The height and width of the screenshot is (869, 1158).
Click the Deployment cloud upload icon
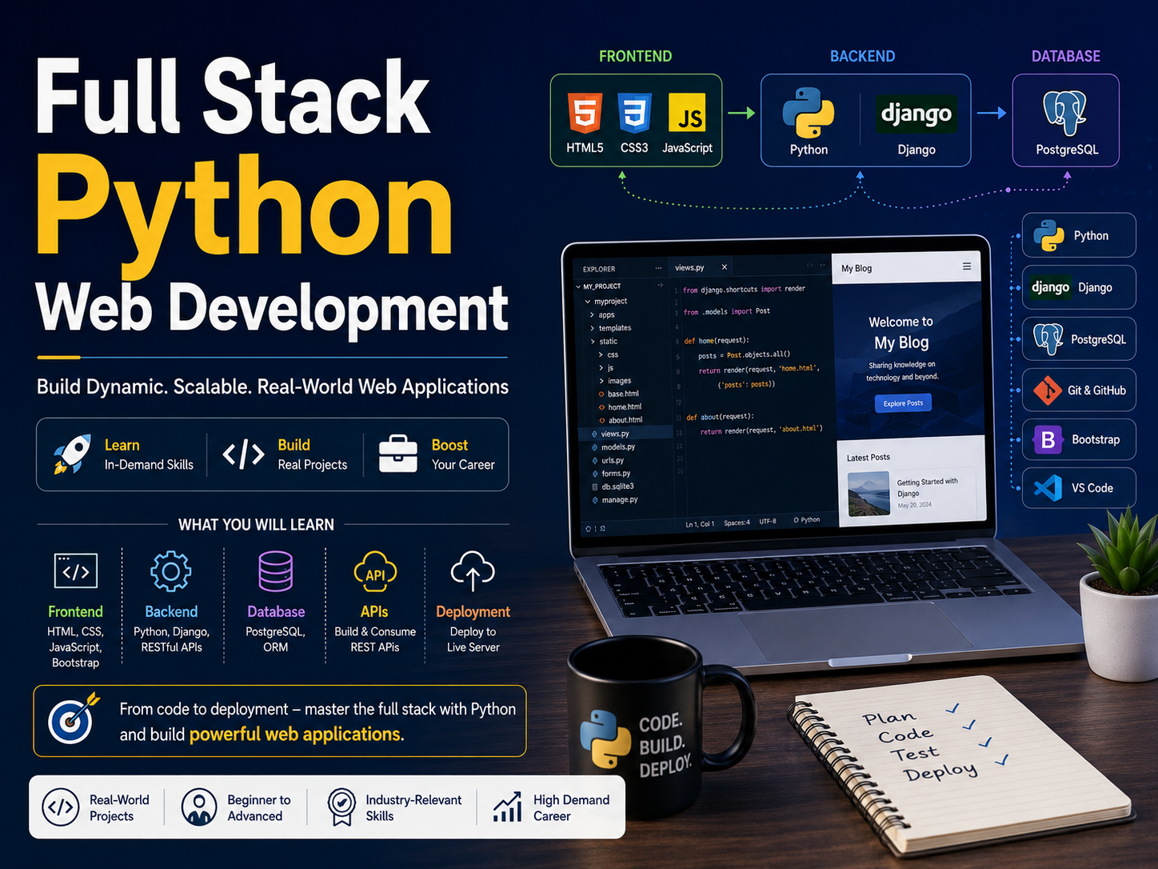pyautogui.click(x=473, y=571)
